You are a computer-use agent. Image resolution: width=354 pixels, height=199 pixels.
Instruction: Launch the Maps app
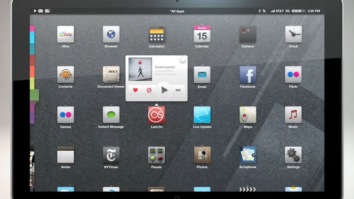(248, 115)
